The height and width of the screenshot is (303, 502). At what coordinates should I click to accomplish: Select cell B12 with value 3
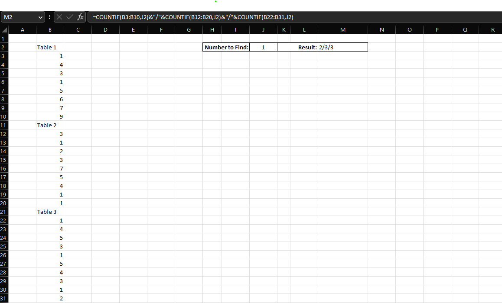click(50, 134)
